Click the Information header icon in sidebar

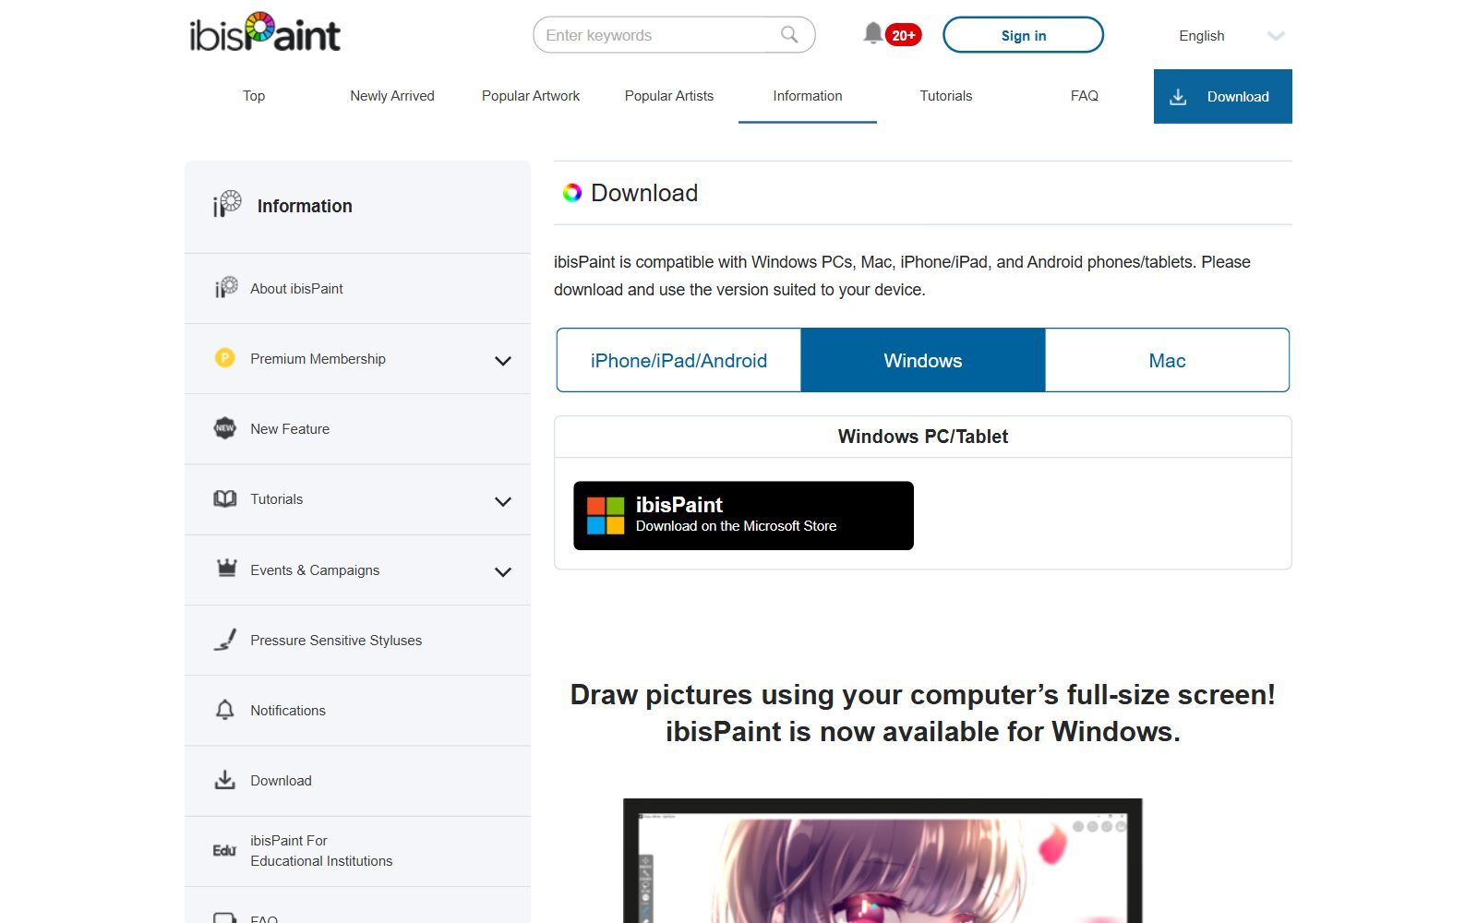tap(227, 204)
